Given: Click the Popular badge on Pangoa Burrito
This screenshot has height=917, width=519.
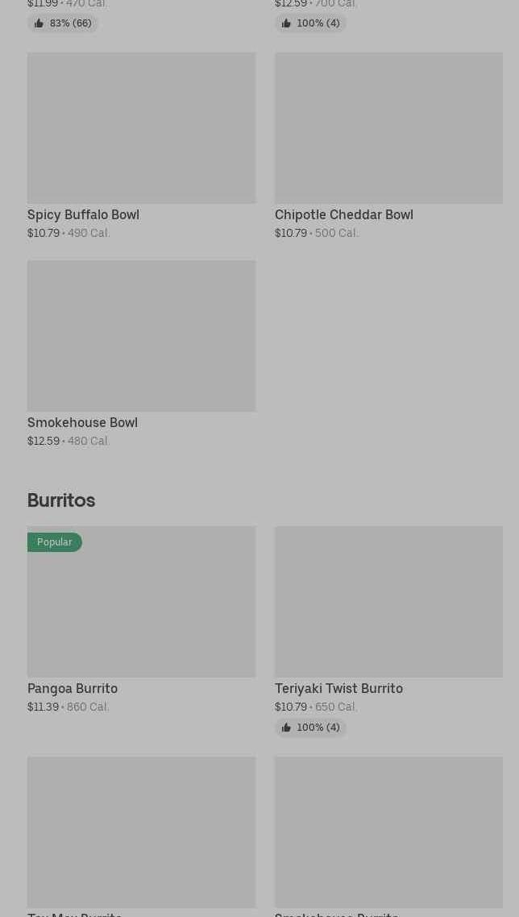Looking at the screenshot, I should (54, 542).
